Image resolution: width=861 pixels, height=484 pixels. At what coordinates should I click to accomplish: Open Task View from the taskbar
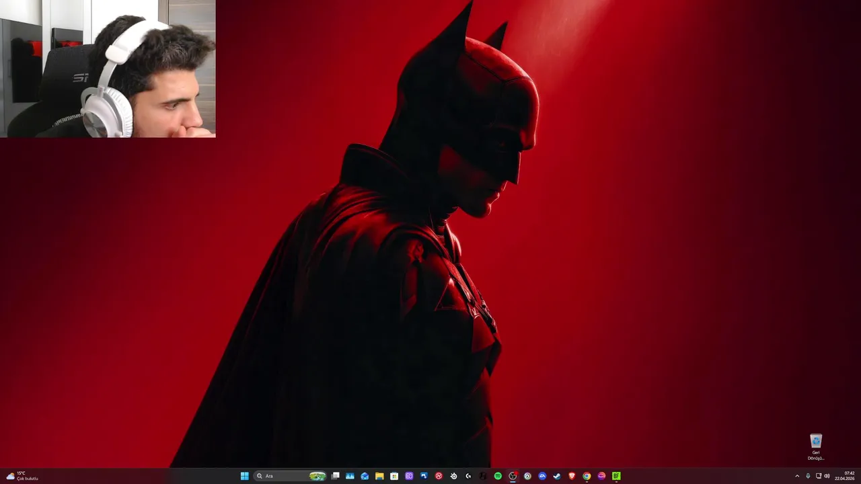tap(335, 476)
